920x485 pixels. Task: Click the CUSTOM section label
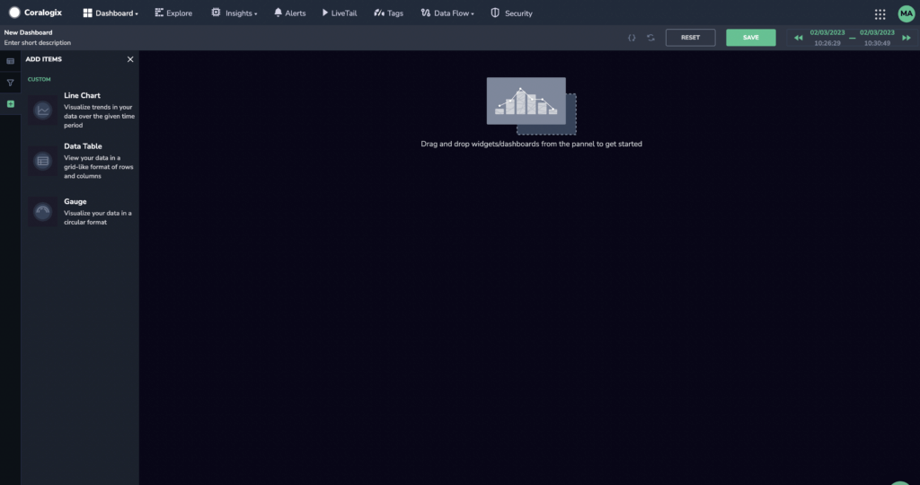[x=40, y=79]
